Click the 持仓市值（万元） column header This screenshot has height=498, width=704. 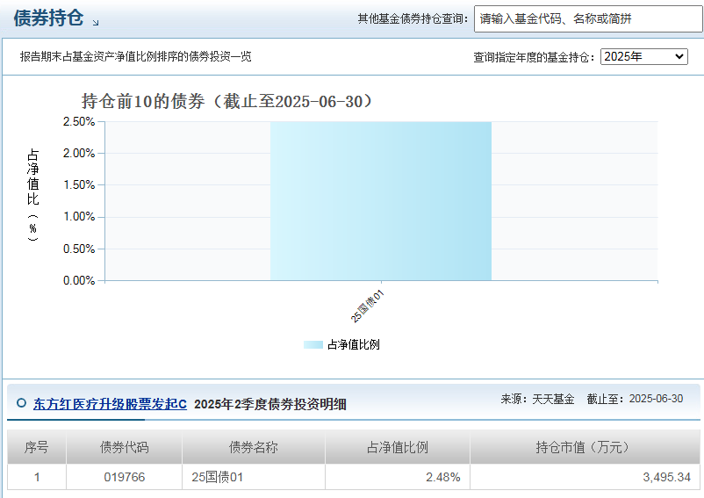[585, 447]
